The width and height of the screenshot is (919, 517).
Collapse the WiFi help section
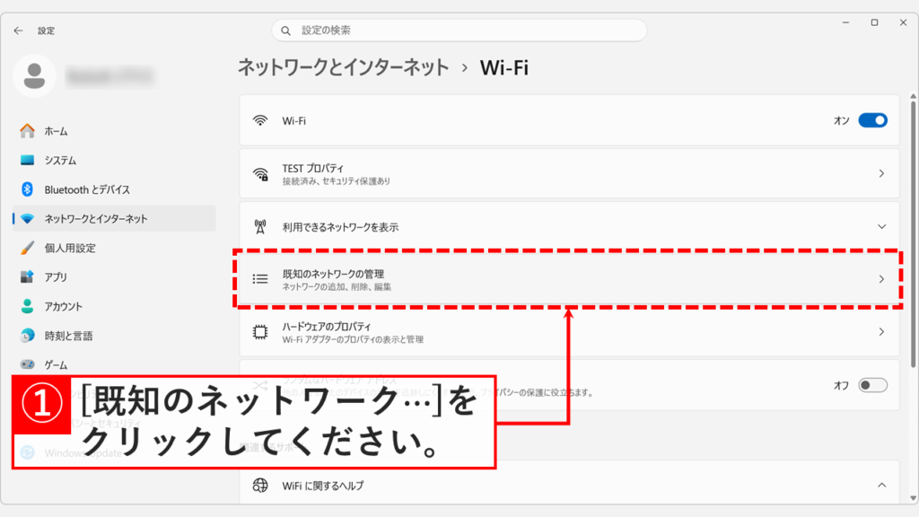pyautogui.click(x=881, y=486)
